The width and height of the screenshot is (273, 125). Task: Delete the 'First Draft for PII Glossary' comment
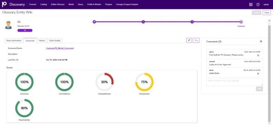[258, 55]
